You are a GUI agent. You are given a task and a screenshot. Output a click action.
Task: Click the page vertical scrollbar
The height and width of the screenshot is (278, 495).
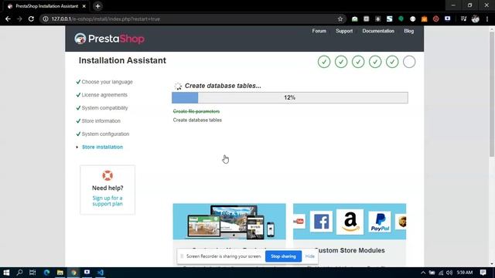click(492, 93)
